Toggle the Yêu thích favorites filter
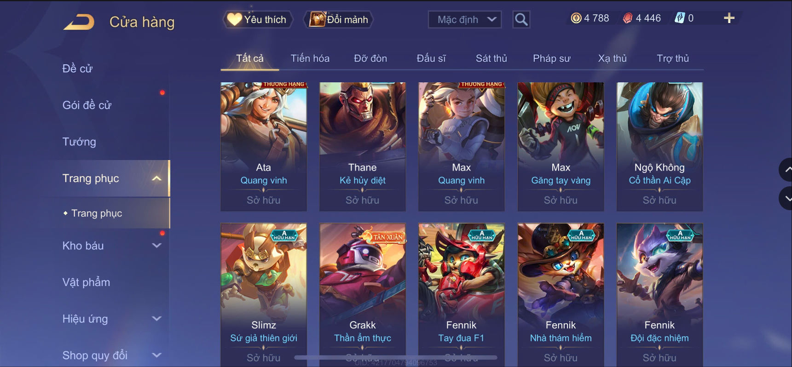The width and height of the screenshot is (792, 367). [258, 19]
